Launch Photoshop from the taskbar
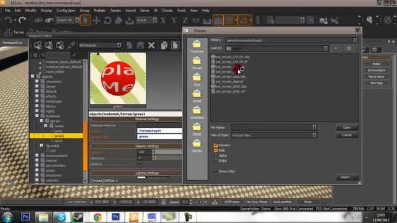 point(25,217)
